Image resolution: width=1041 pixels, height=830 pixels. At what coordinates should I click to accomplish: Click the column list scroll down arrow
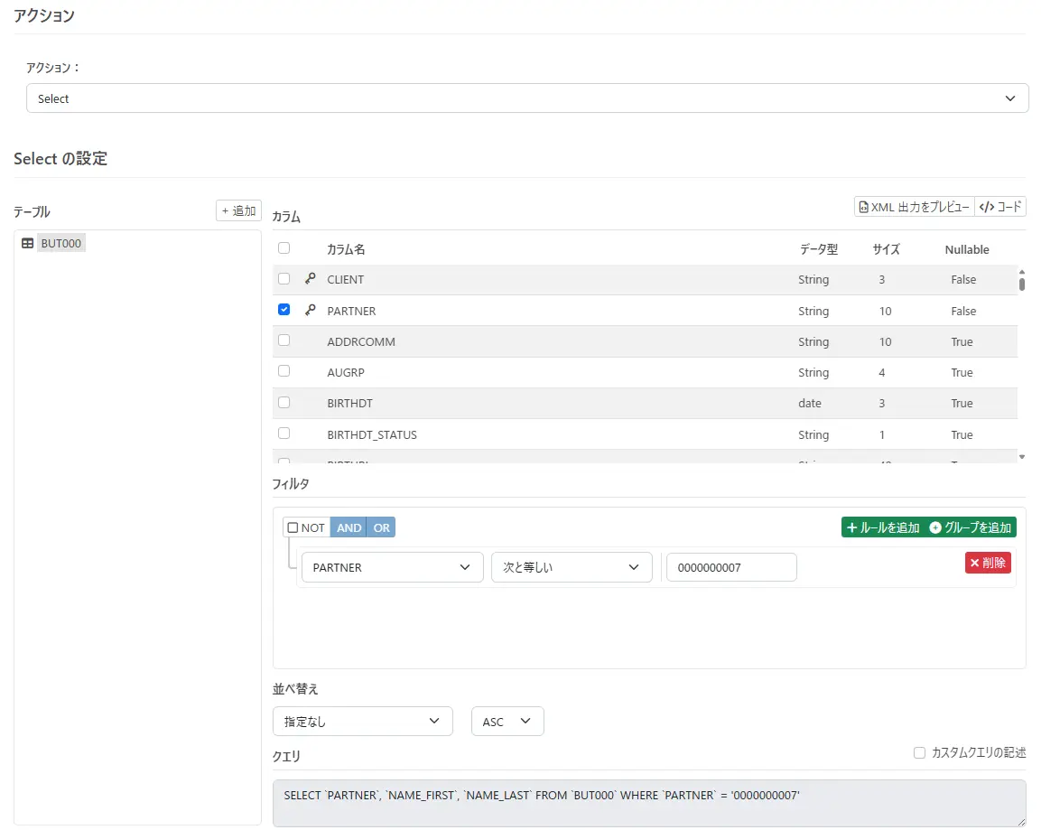1022,457
